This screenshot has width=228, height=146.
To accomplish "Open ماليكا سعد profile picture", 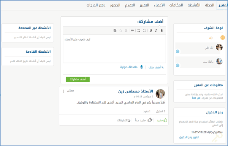I will coord(219,61).
